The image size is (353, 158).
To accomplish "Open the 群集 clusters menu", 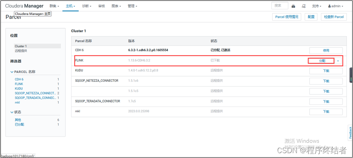I will point(54,6).
